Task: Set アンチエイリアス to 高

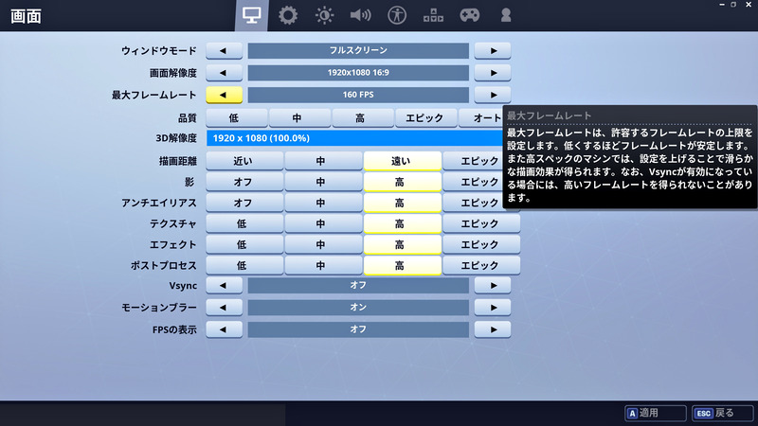Action: tap(402, 203)
